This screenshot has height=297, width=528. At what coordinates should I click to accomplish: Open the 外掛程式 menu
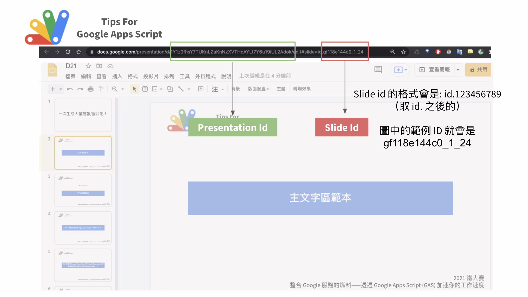pos(205,76)
